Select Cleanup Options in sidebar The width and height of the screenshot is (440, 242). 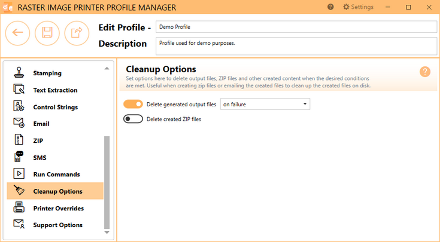[55, 191]
